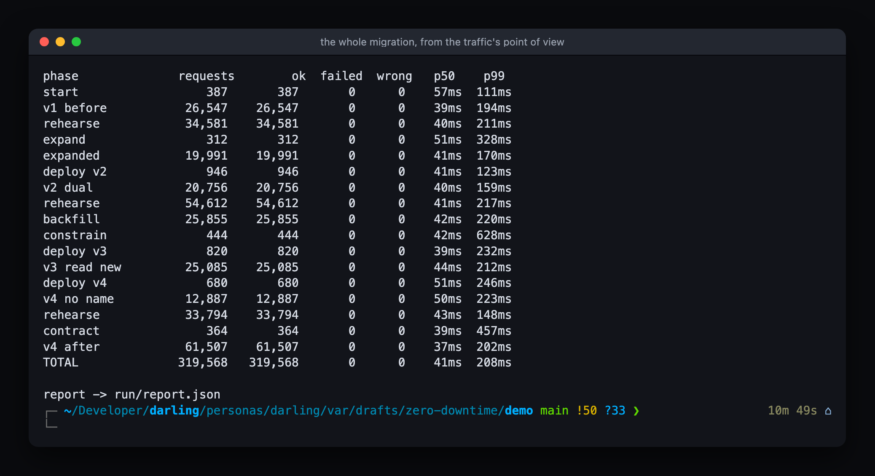The width and height of the screenshot is (875, 476).
Task: Click the total ok value 319,568
Action: [x=274, y=363]
